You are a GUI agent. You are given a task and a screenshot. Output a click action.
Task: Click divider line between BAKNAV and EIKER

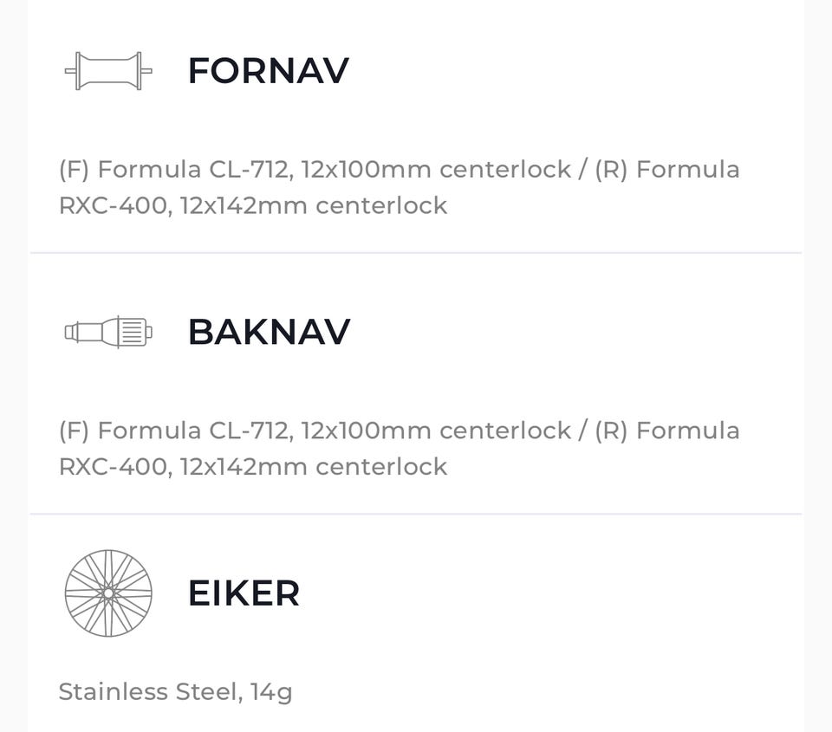click(x=416, y=514)
